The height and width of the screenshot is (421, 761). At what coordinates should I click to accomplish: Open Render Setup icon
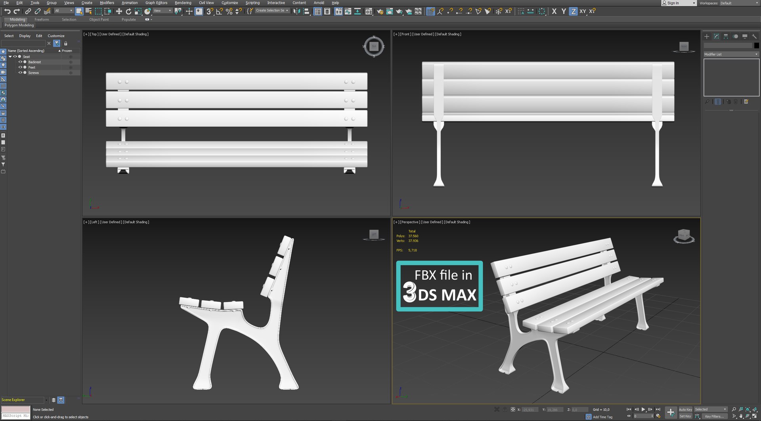[380, 11]
